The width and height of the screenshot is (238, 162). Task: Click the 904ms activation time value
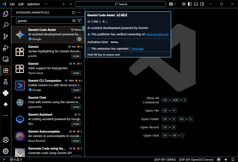pos(114,42)
